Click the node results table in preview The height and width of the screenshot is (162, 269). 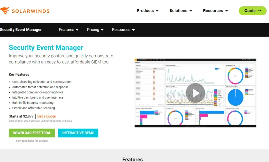point(150,84)
